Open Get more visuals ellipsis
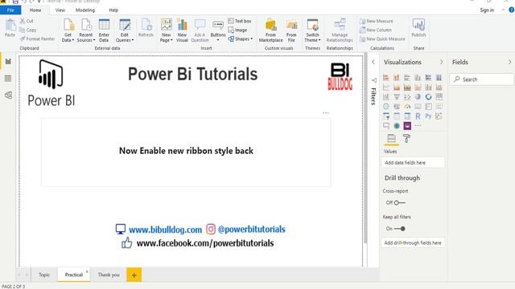Viewport: 515px width, 289px height. point(418,125)
